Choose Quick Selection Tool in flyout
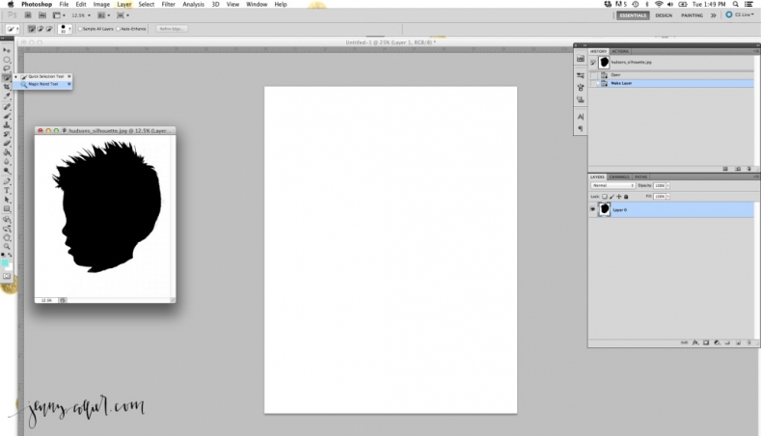Viewport: 761px width, 436px height. [x=45, y=76]
